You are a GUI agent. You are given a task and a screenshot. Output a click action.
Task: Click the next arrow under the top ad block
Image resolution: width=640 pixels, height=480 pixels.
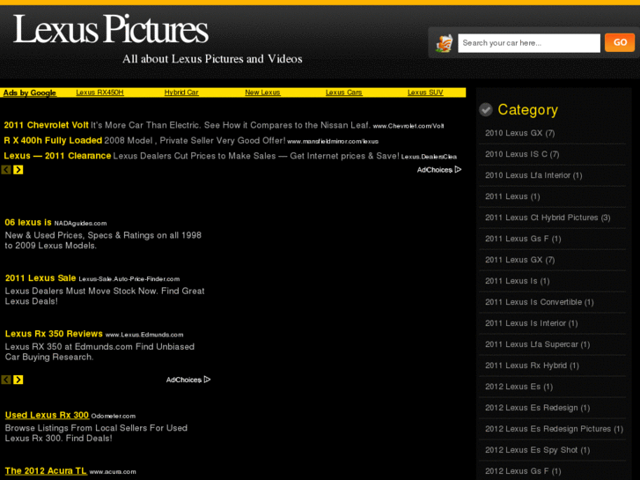[x=18, y=169]
